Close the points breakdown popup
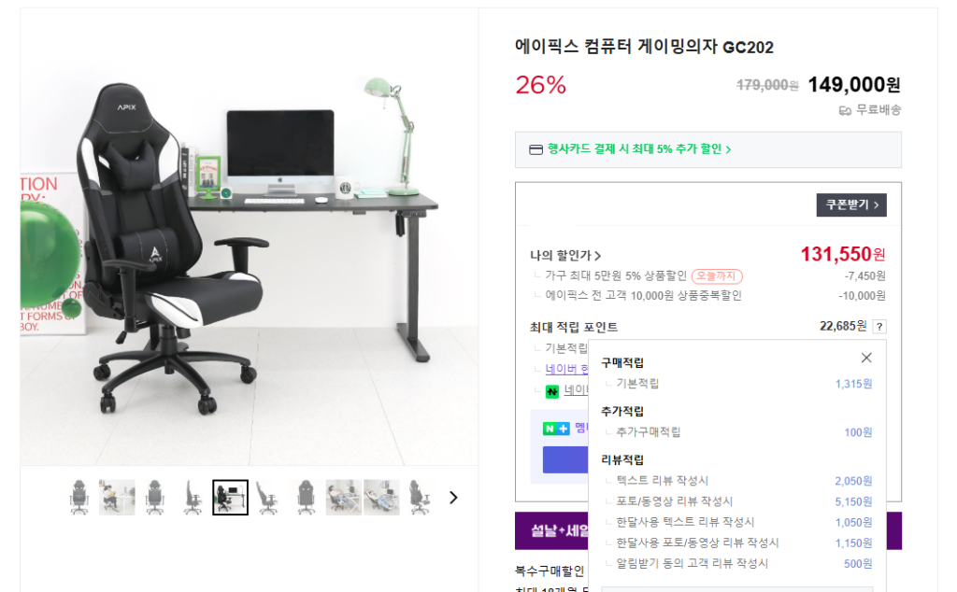Image resolution: width=957 pixels, height=592 pixels. tap(866, 358)
